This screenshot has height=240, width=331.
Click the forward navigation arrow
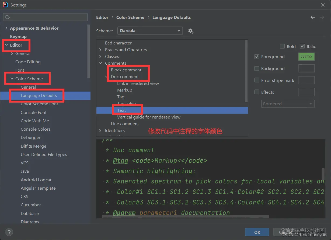(322, 17)
